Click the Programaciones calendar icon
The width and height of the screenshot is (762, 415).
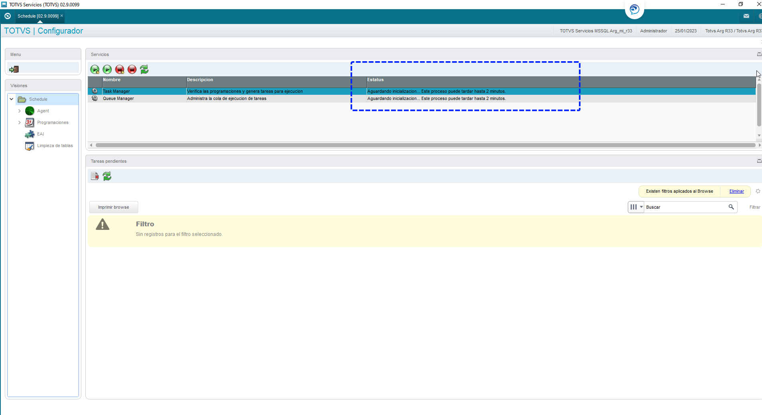(x=30, y=122)
